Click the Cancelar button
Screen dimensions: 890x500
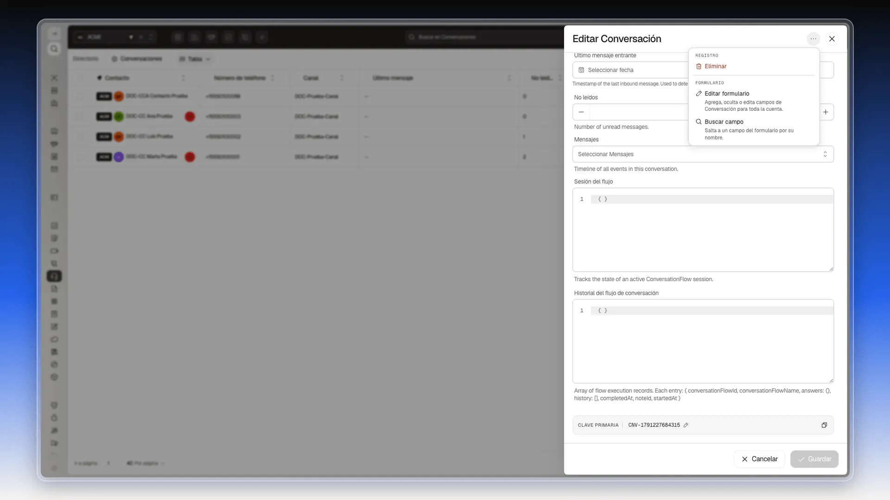[x=759, y=459]
